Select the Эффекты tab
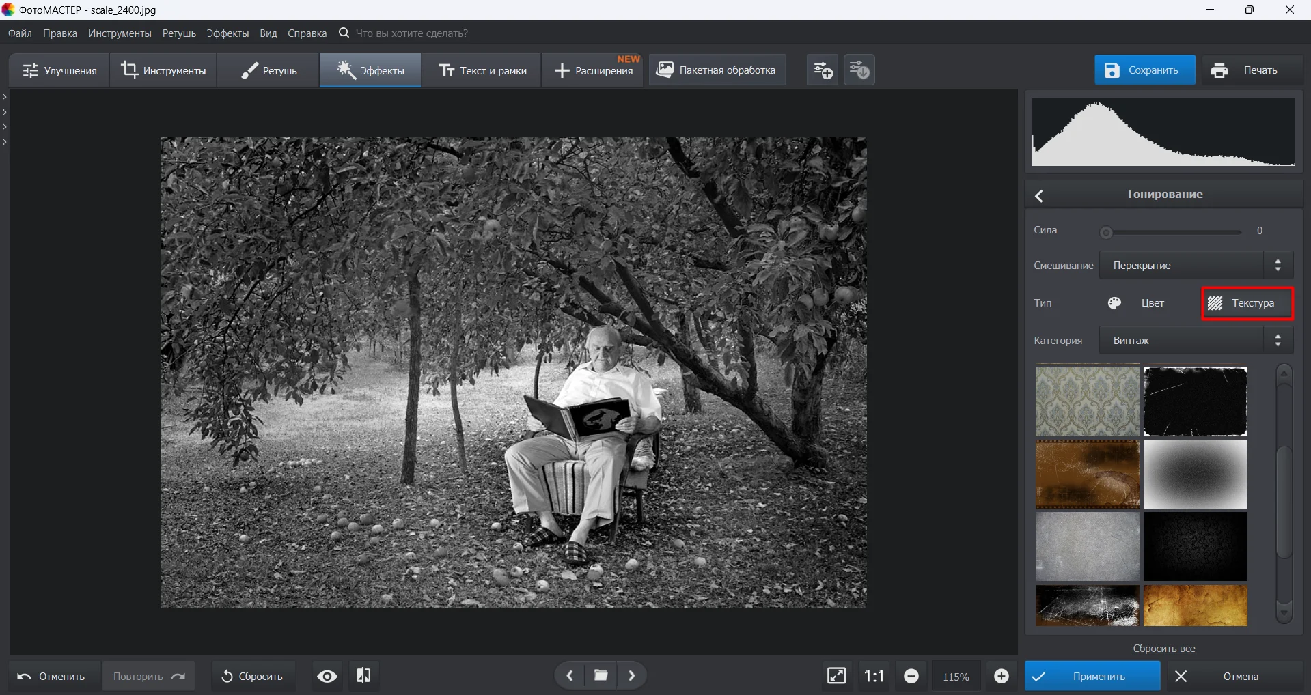 coord(370,70)
